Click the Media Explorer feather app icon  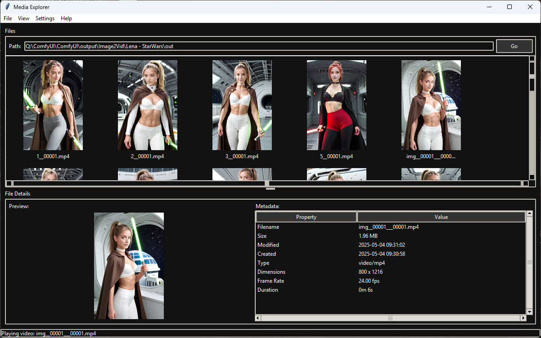coord(7,7)
